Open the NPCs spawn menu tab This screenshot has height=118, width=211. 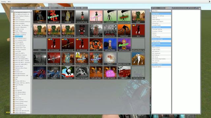pyautogui.click(x=38, y=8)
